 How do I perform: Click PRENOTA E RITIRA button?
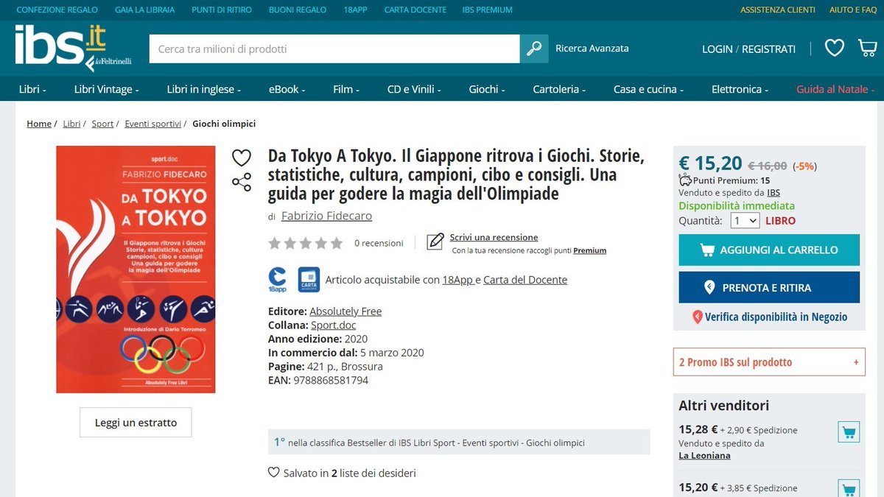point(769,287)
